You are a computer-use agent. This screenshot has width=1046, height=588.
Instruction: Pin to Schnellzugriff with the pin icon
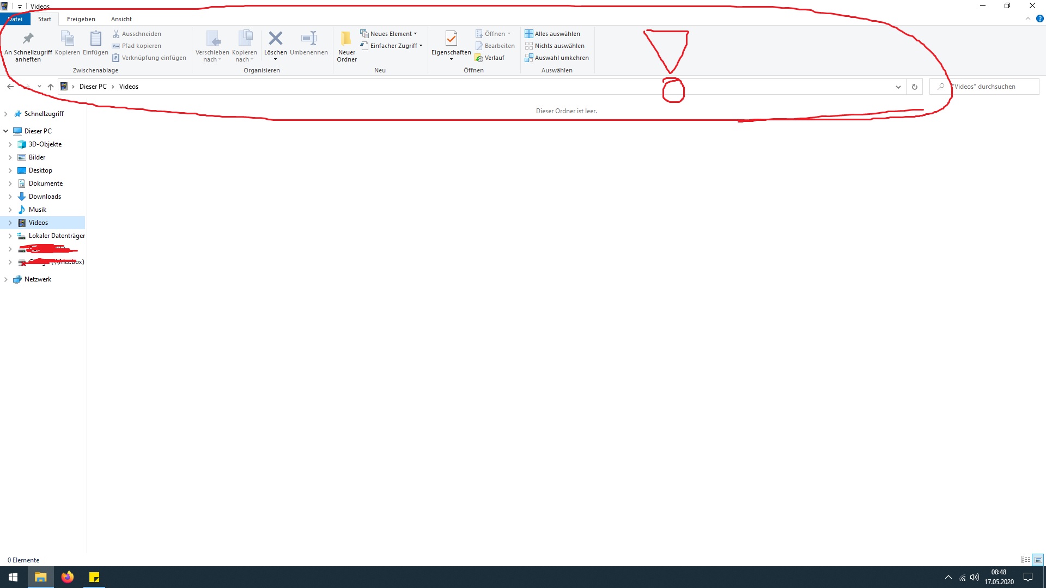click(x=28, y=38)
